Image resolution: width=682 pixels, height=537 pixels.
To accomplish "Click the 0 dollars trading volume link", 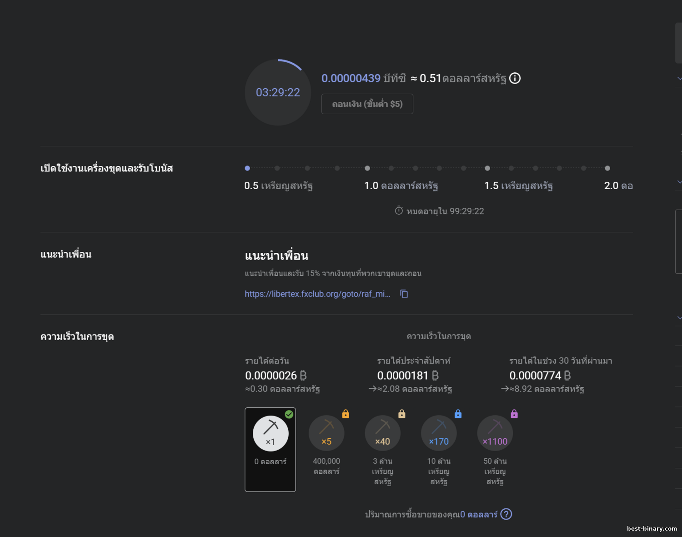I will coord(479,514).
